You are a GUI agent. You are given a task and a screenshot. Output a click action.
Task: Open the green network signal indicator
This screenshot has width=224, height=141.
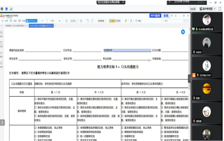pyautogui.click(x=11, y=9)
